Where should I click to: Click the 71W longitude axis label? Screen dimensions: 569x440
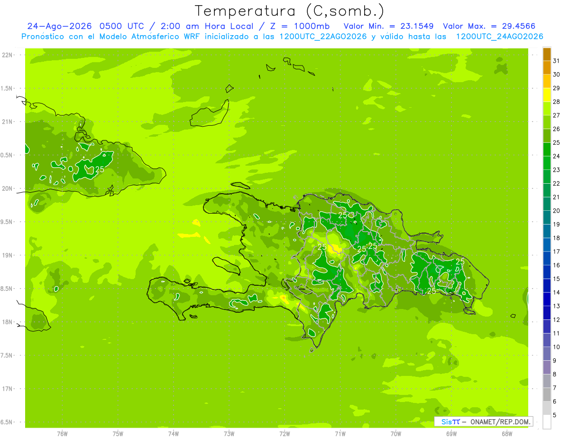pyautogui.click(x=340, y=434)
